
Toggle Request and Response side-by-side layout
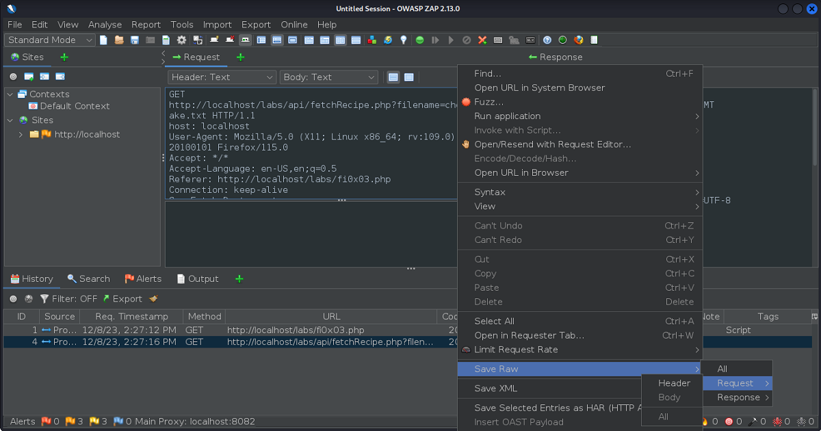click(x=340, y=40)
